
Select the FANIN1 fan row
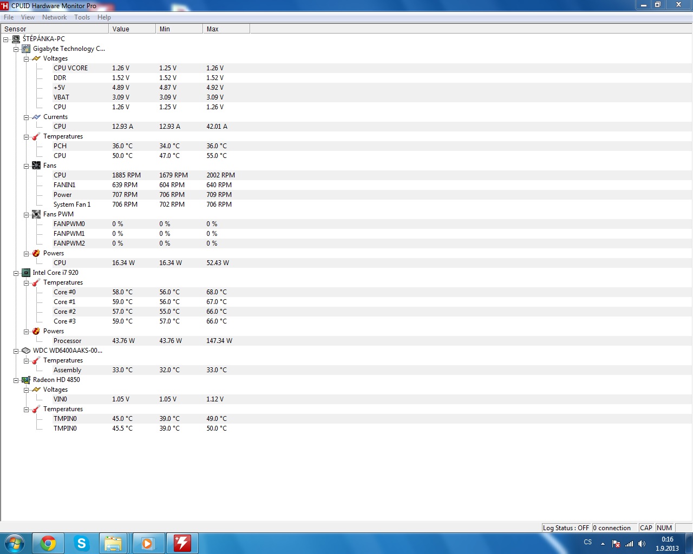pos(346,185)
